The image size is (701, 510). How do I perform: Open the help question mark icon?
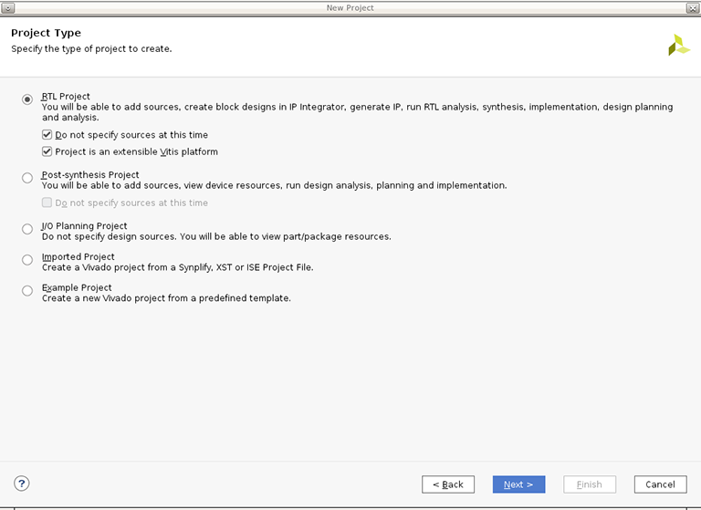(22, 484)
